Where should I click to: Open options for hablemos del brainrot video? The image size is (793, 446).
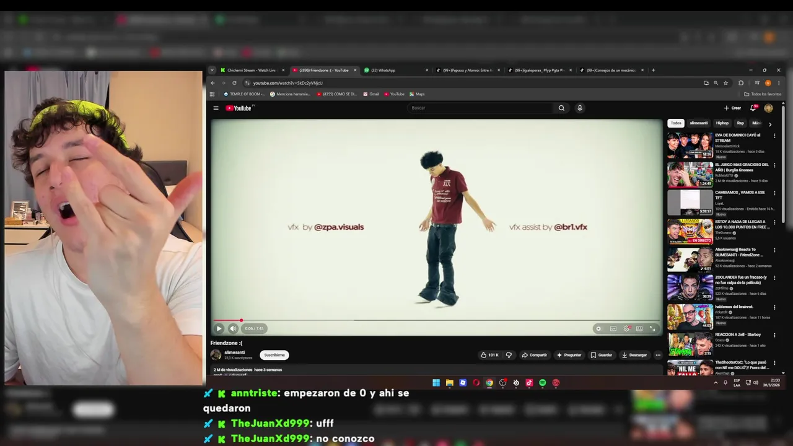pyautogui.click(x=774, y=307)
